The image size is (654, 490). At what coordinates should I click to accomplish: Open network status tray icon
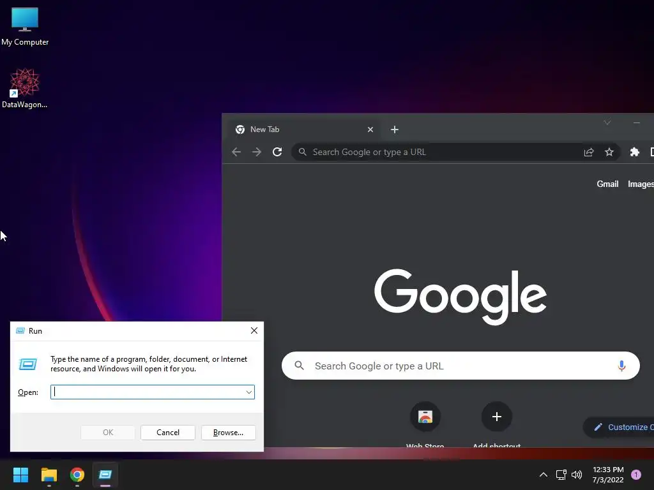(561, 475)
